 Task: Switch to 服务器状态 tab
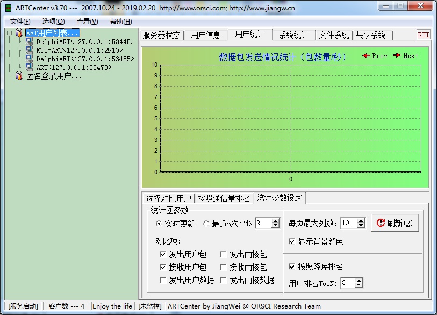tap(162, 35)
